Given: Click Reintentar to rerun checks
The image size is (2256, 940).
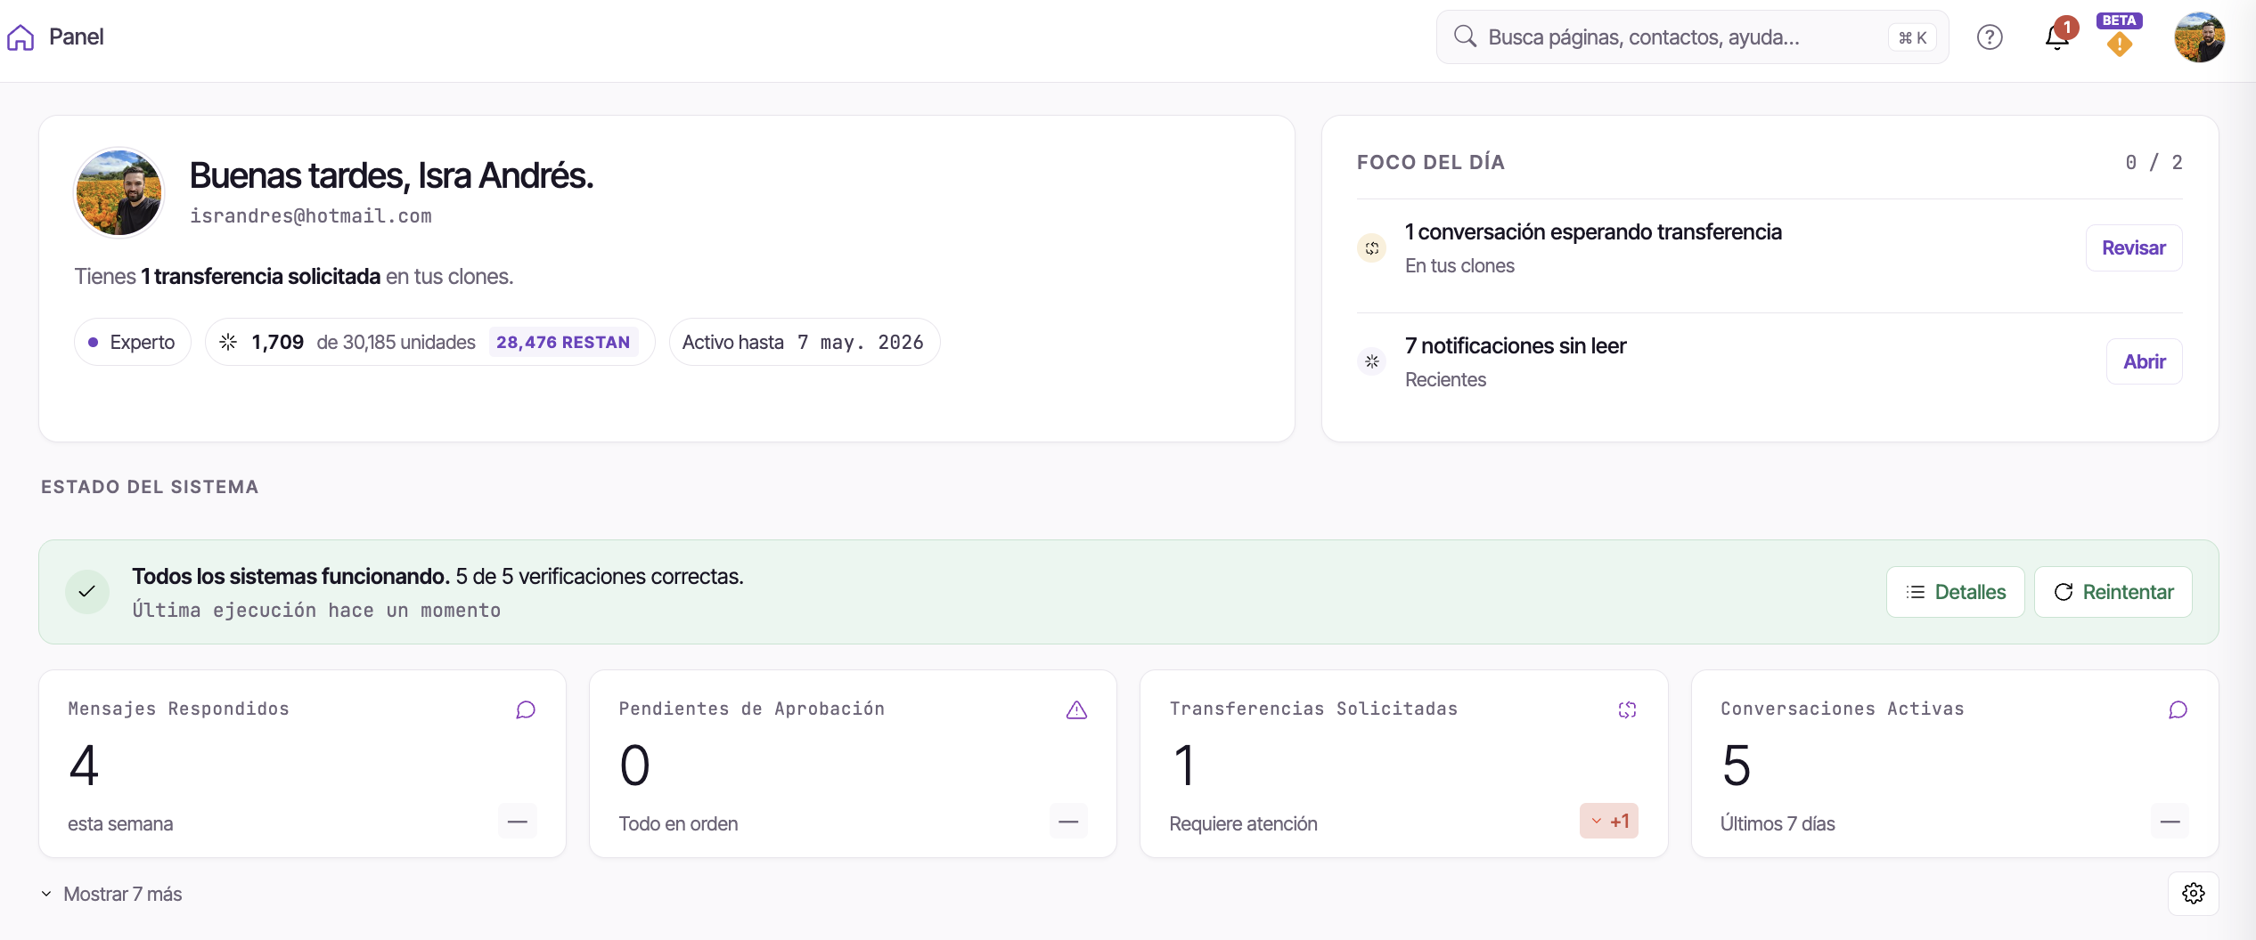Looking at the screenshot, I should click(2113, 592).
